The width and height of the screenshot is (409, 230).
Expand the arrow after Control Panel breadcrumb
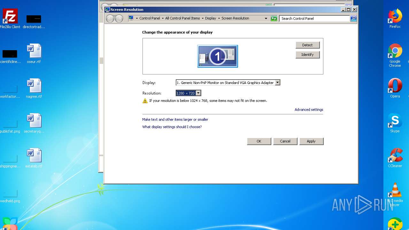[162, 19]
